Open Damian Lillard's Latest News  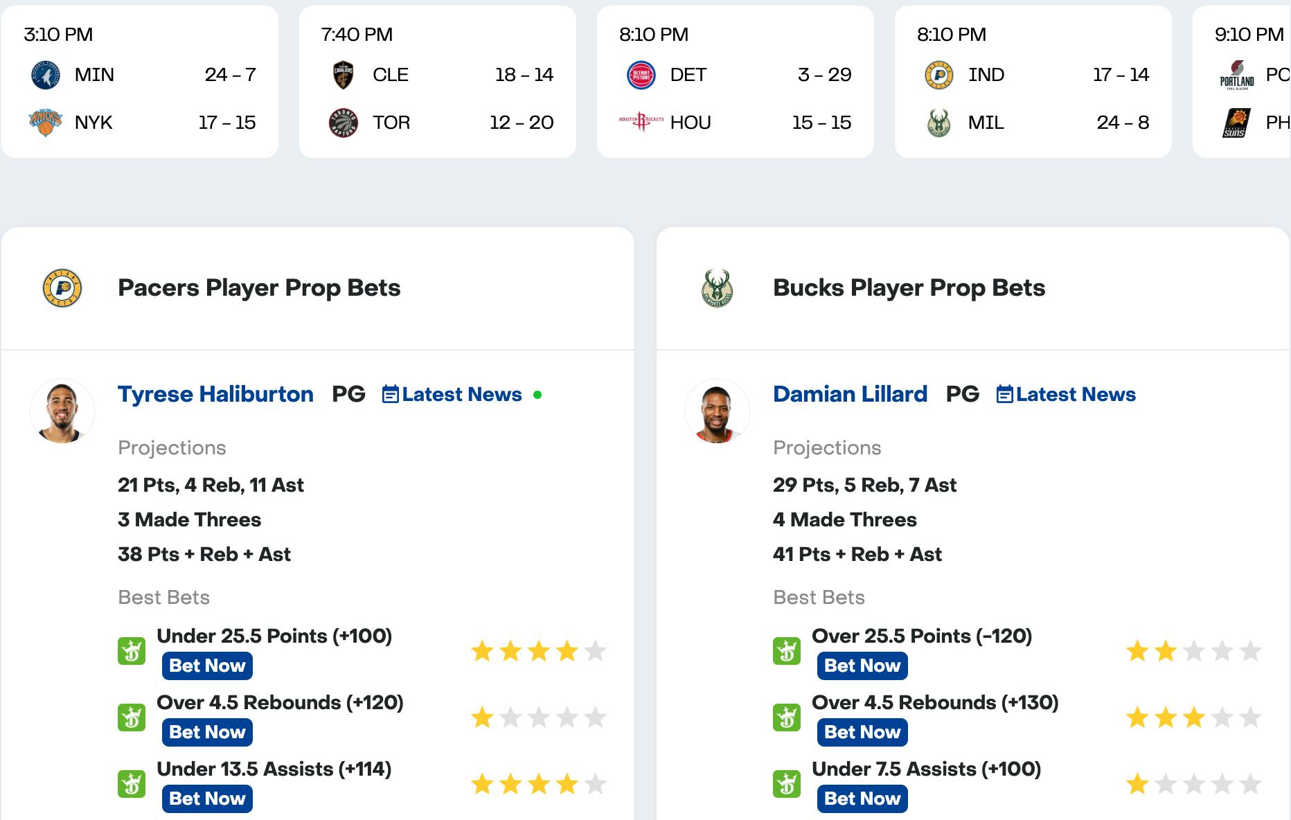tap(1066, 395)
